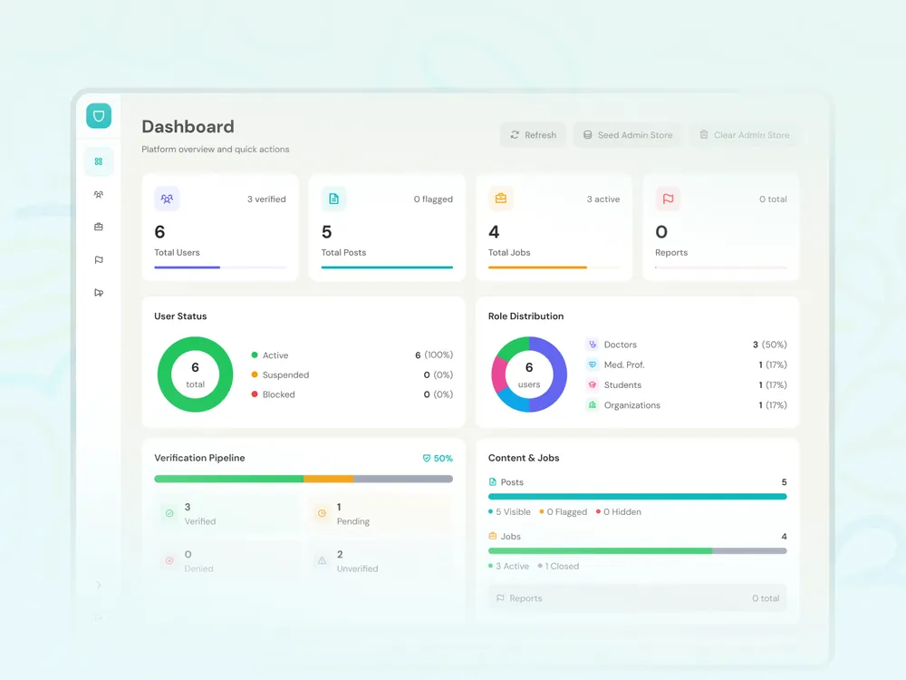
Task: Click the Refresh button
Action: coord(534,135)
